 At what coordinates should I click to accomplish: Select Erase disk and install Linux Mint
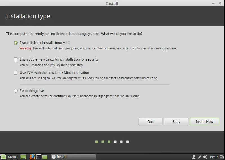tap(16, 43)
